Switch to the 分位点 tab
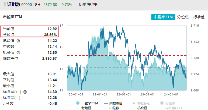This screenshot has height=110, width=208. [x=183, y=17]
